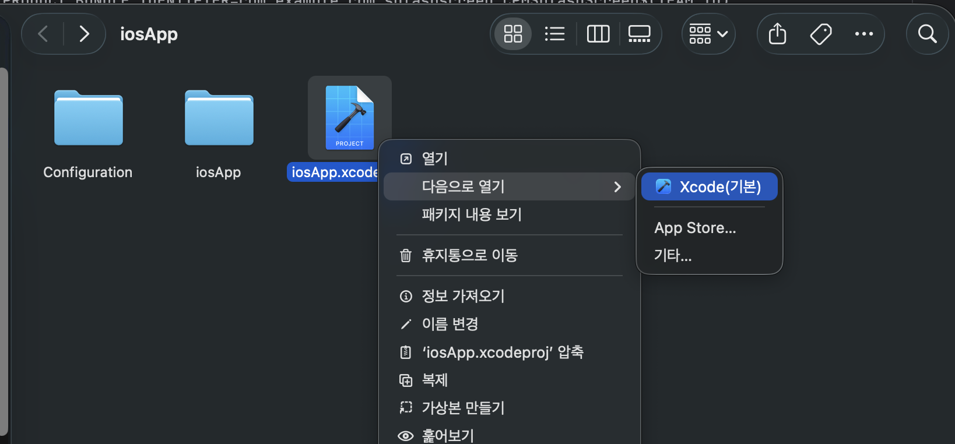Screen dimensions: 955x444
Task: Choose 'iosApp.xcodeproj' 압축
Action: (509, 352)
